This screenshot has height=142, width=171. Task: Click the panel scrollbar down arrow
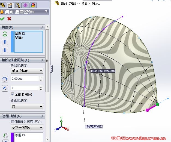click(x=47, y=139)
